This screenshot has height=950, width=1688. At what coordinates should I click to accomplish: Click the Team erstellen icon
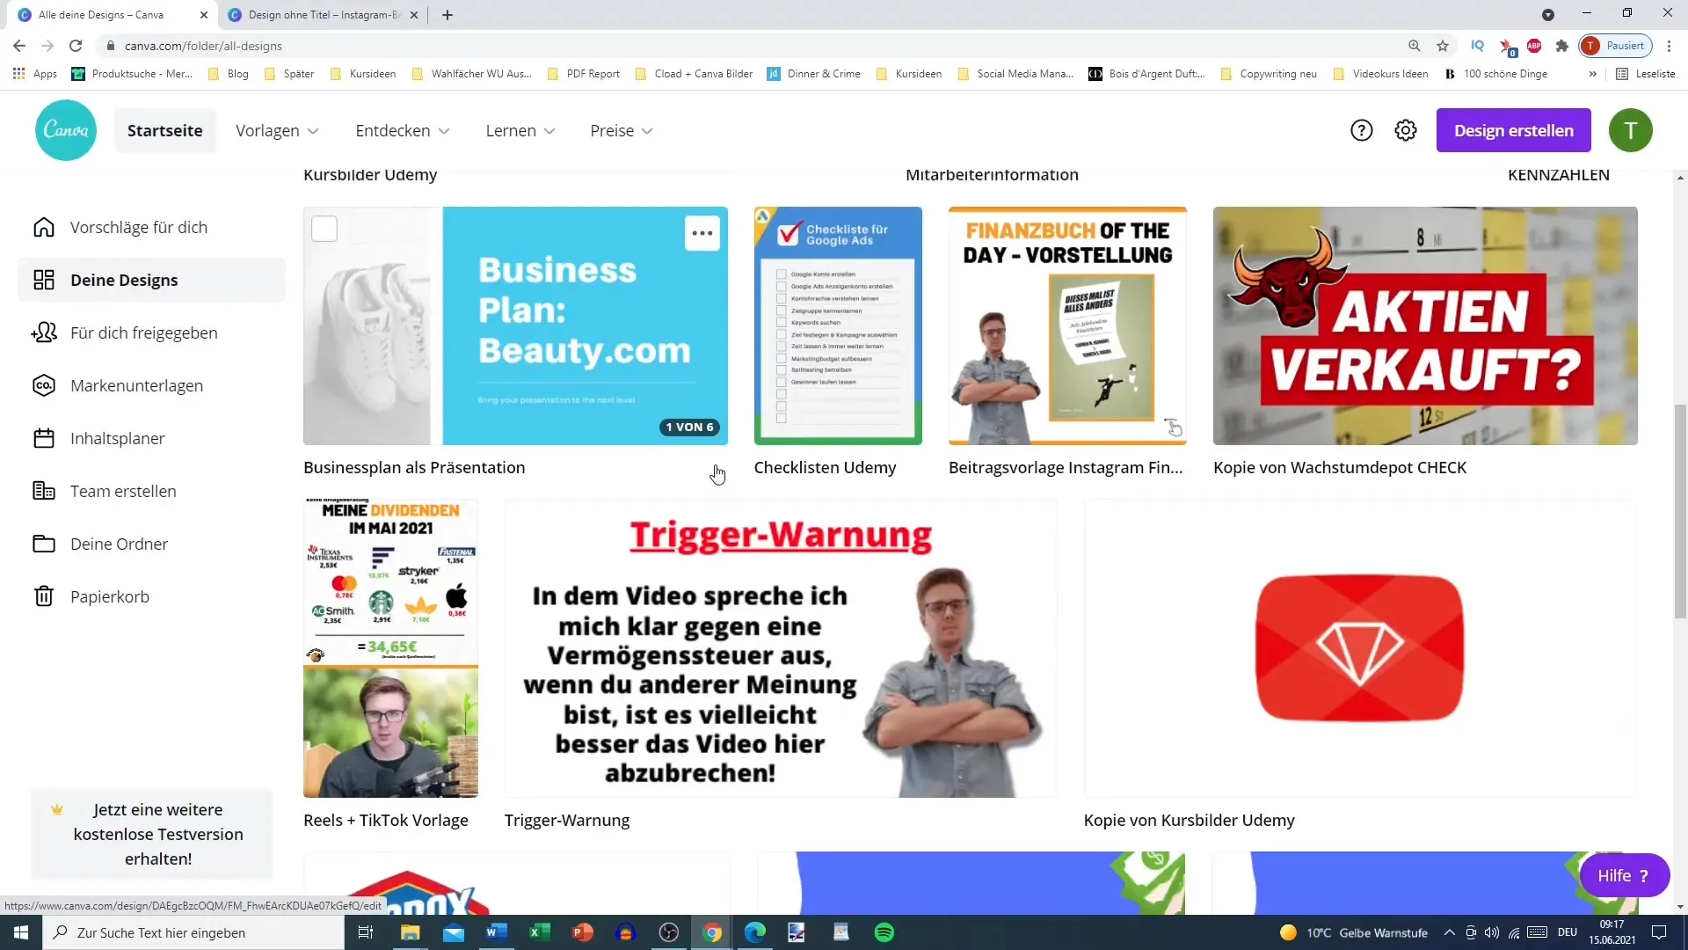point(44,491)
